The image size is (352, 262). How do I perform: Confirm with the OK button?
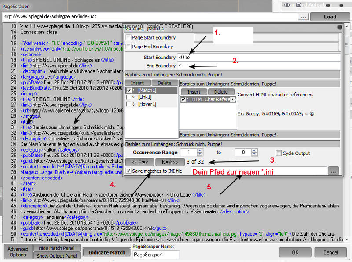(295, 252)
